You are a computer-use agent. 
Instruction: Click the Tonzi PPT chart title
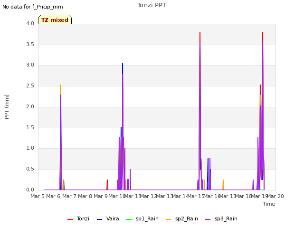pos(152,5)
